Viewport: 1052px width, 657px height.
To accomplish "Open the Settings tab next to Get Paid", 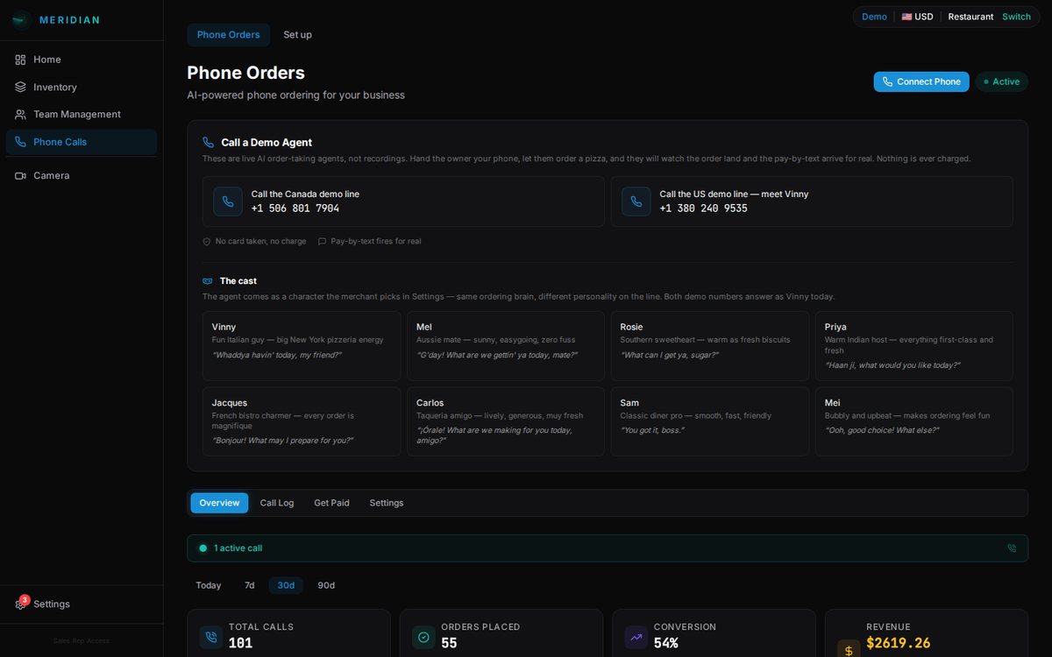I will tap(387, 503).
